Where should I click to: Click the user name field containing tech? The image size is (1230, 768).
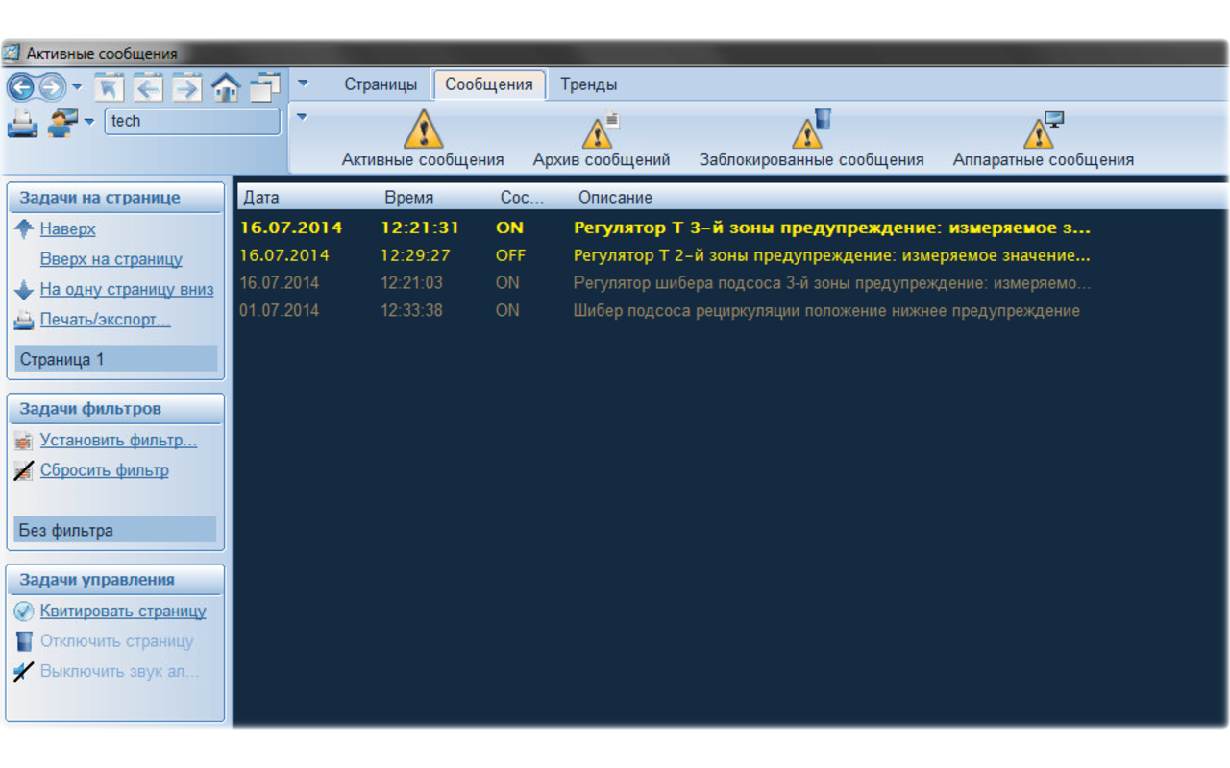point(192,122)
